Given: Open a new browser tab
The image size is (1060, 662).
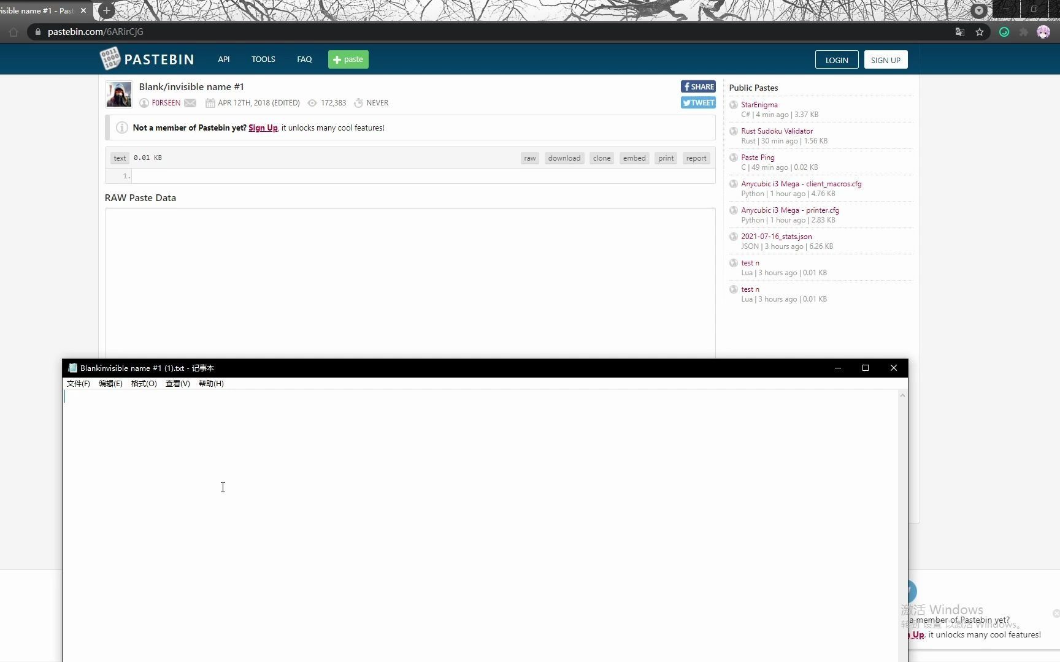Looking at the screenshot, I should [x=107, y=10].
